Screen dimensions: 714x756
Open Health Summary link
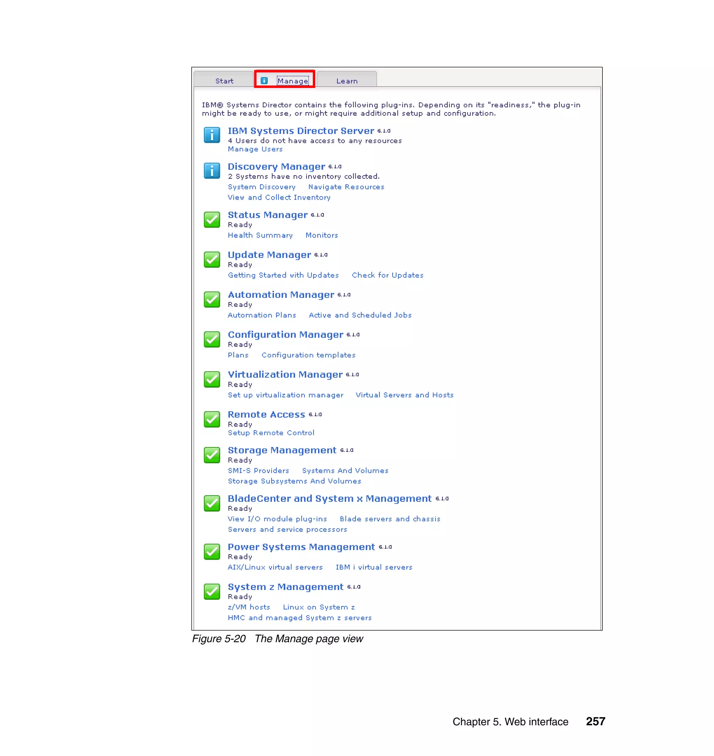point(260,235)
